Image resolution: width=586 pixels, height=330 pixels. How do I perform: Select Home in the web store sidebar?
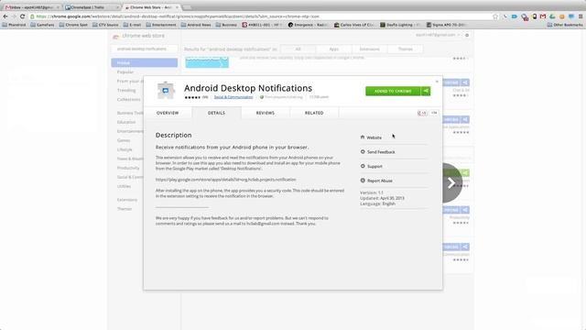pos(145,62)
